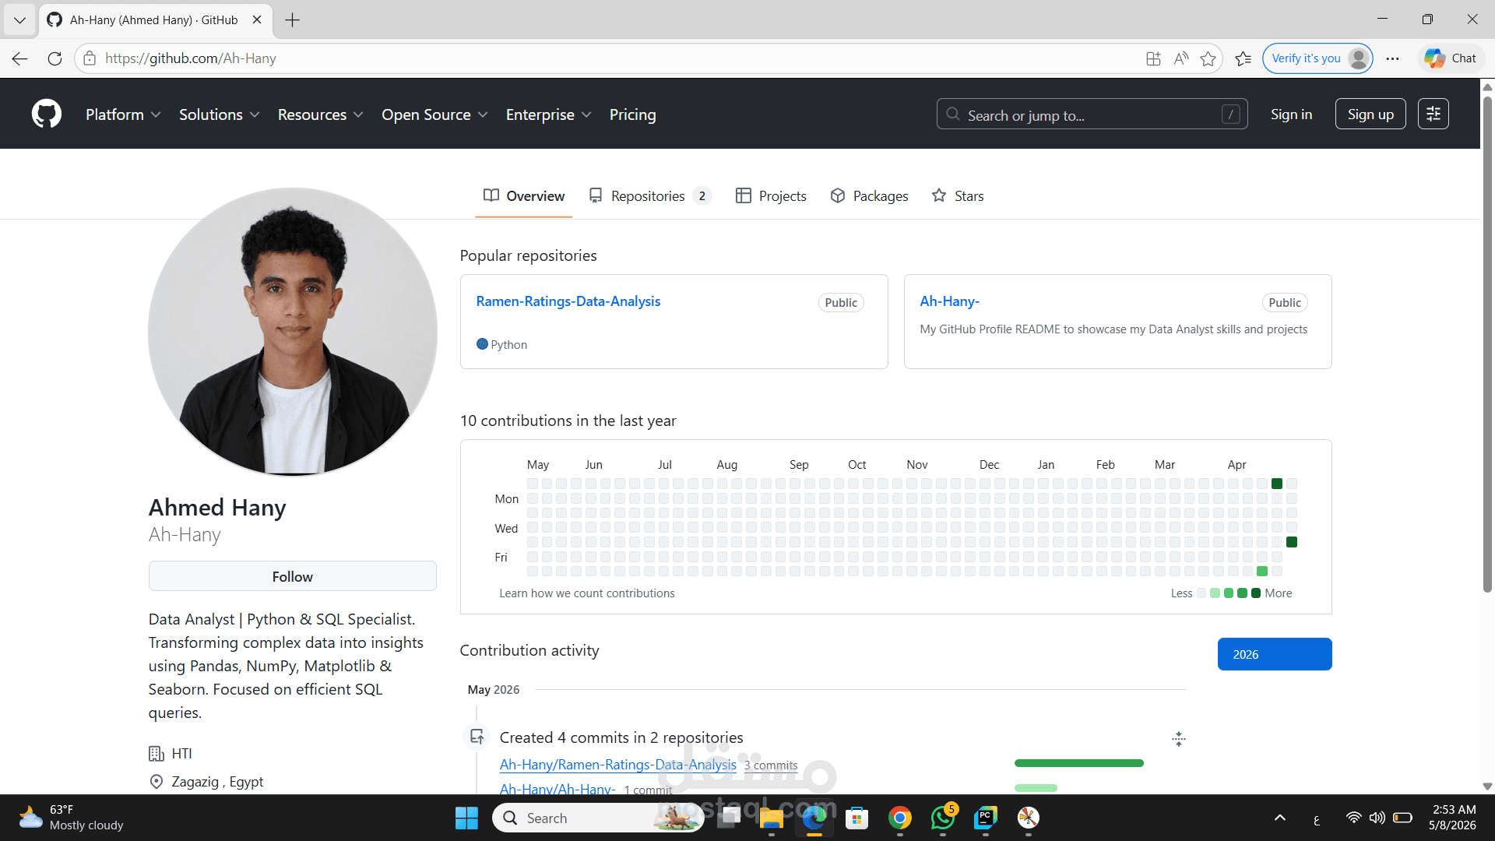Click Ahmed Hany's profile photo
Screen dimensions: 1495x841
pyautogui.click(x=293, y=332)
